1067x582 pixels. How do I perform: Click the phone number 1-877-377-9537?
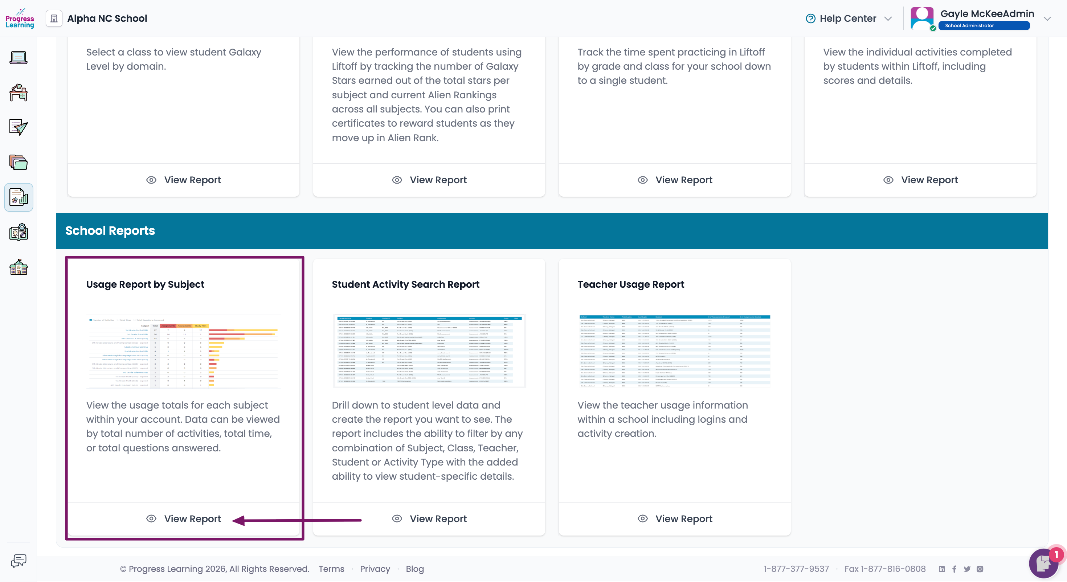[796, 569]
